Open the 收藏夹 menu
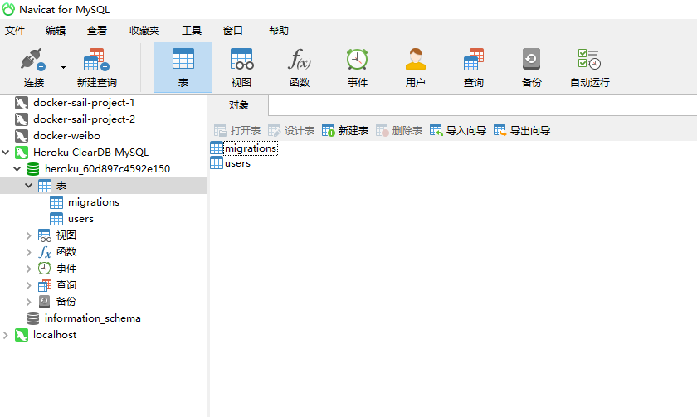697x417 pixels. (144, 30)
